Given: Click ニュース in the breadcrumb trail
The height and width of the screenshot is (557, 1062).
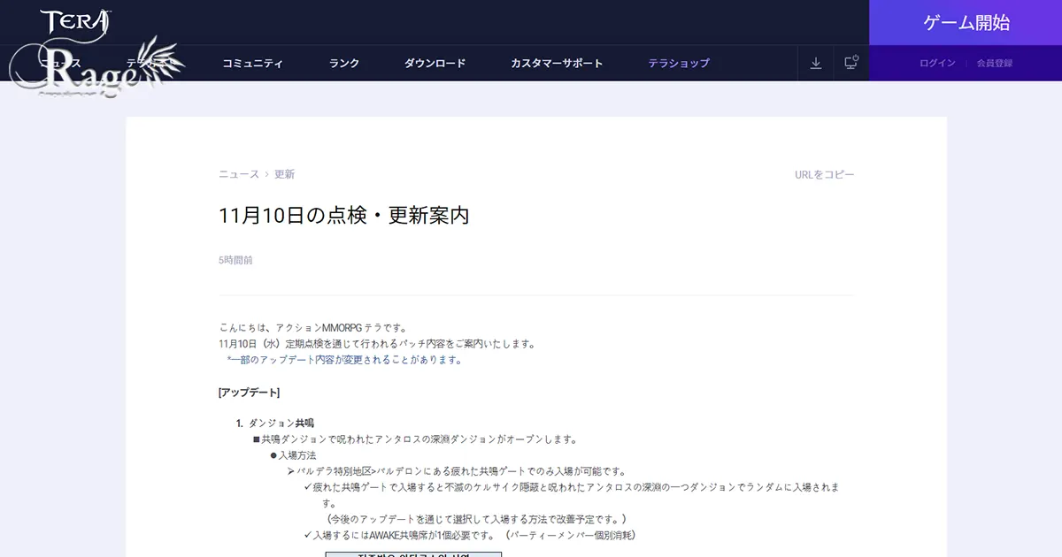Looking at the screenshot, I should 237,174.
